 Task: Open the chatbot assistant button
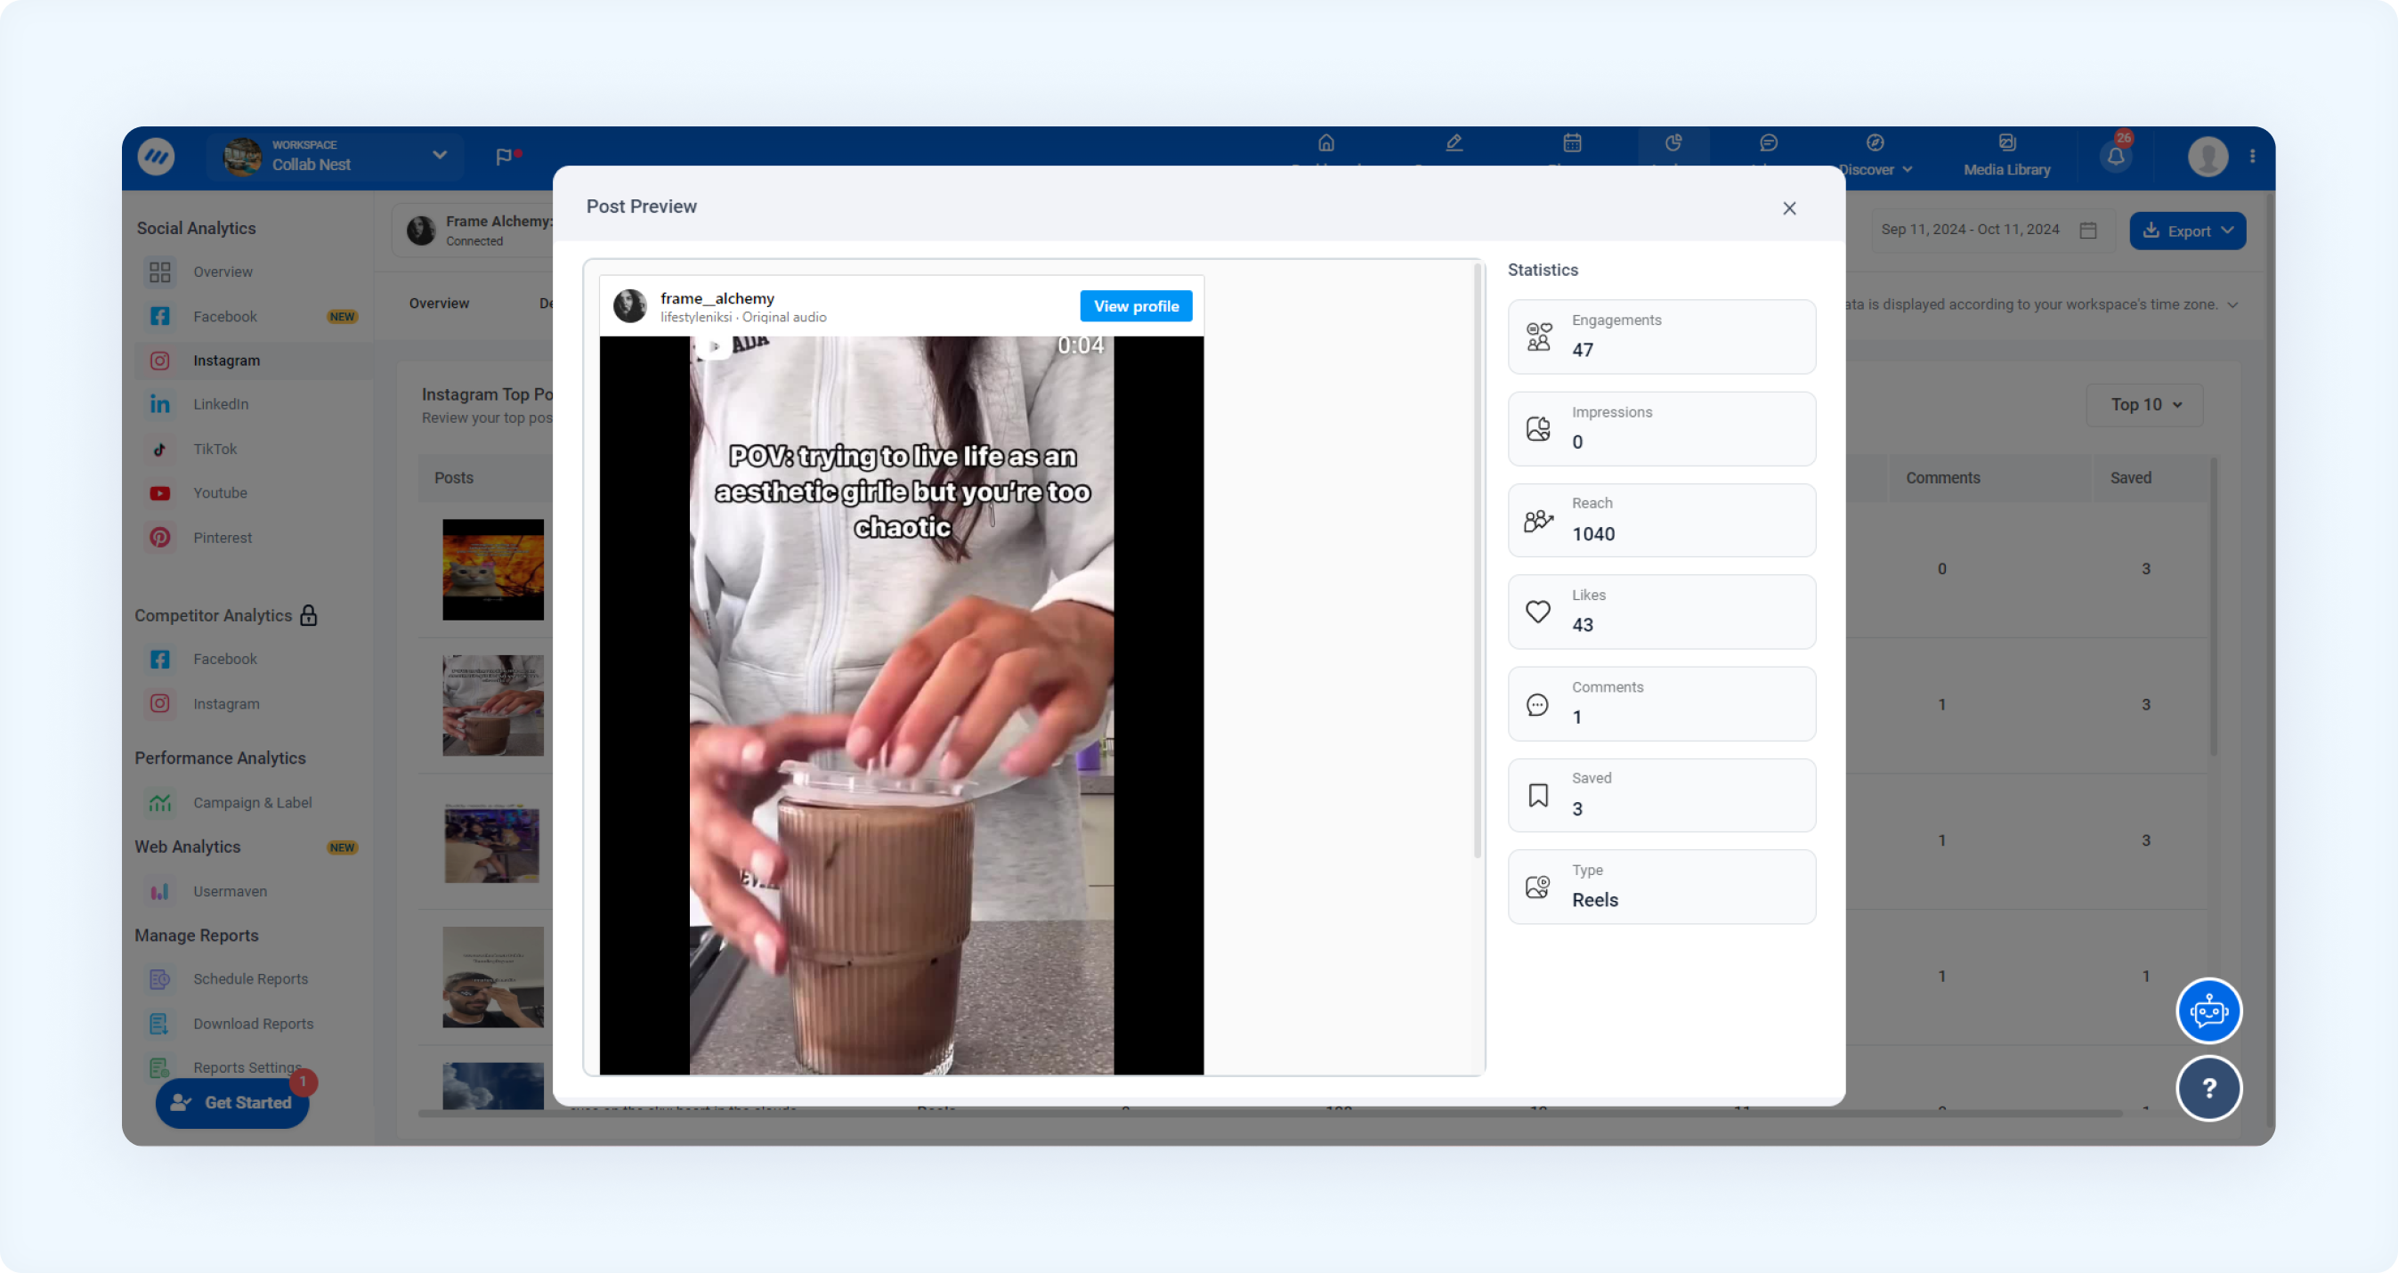click(x=2208, y=1011)
